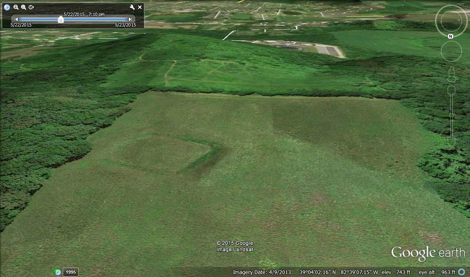The image size is (470, 277).
Task: Jump to latest imagery with the end arrow
Action: tap(131, 19)
